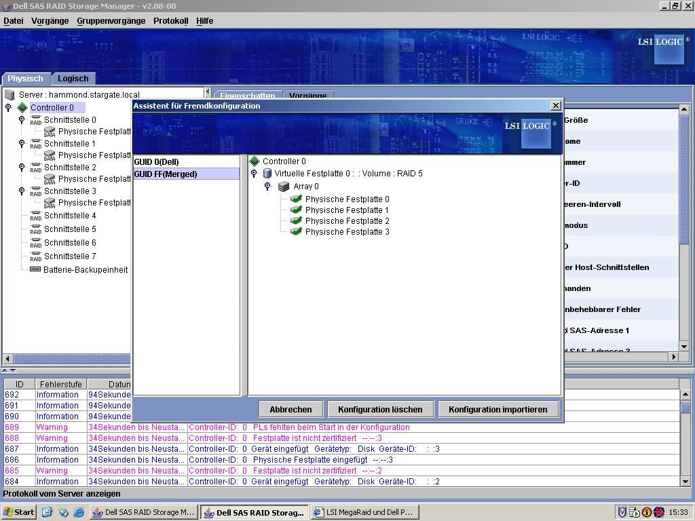
Task: Click the Windows Start button
Action: [x=18, y=512]
